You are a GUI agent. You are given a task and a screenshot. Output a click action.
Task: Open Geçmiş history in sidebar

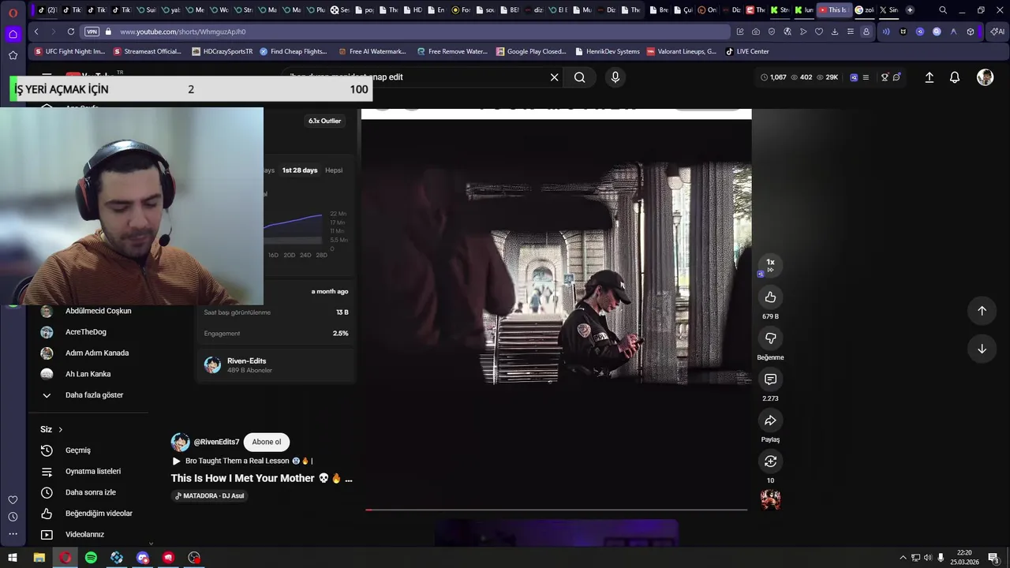click(x=77, y=450)
